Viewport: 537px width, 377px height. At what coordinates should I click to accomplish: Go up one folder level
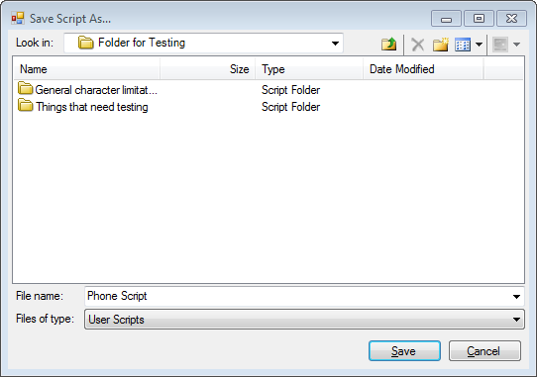tap(388, 44)
